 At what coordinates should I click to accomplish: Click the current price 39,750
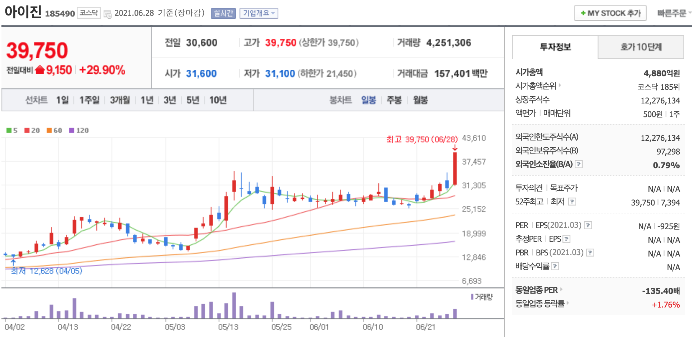point(37,50)
